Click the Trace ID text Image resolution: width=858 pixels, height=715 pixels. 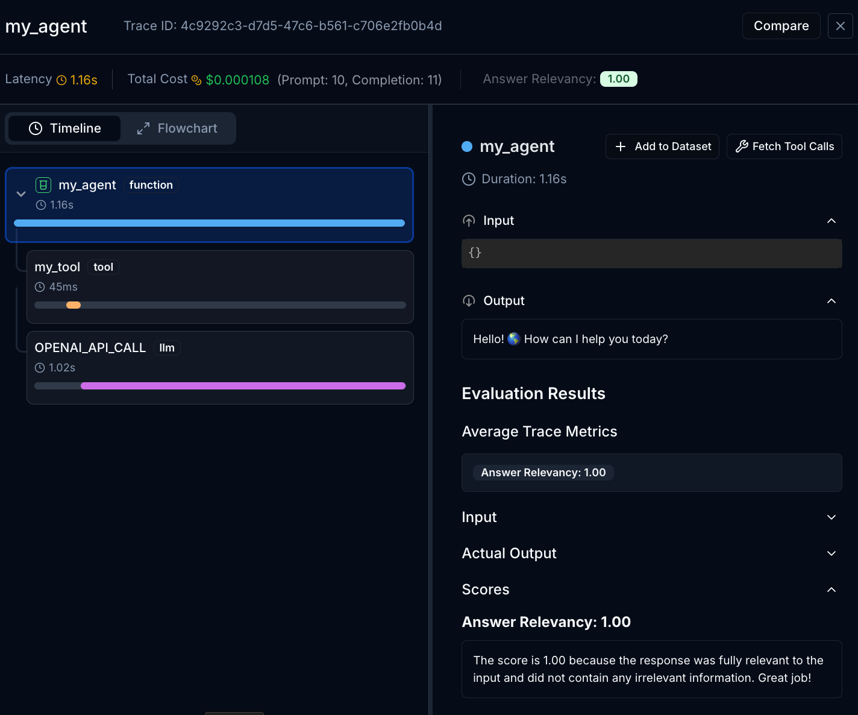click(283, 26)
